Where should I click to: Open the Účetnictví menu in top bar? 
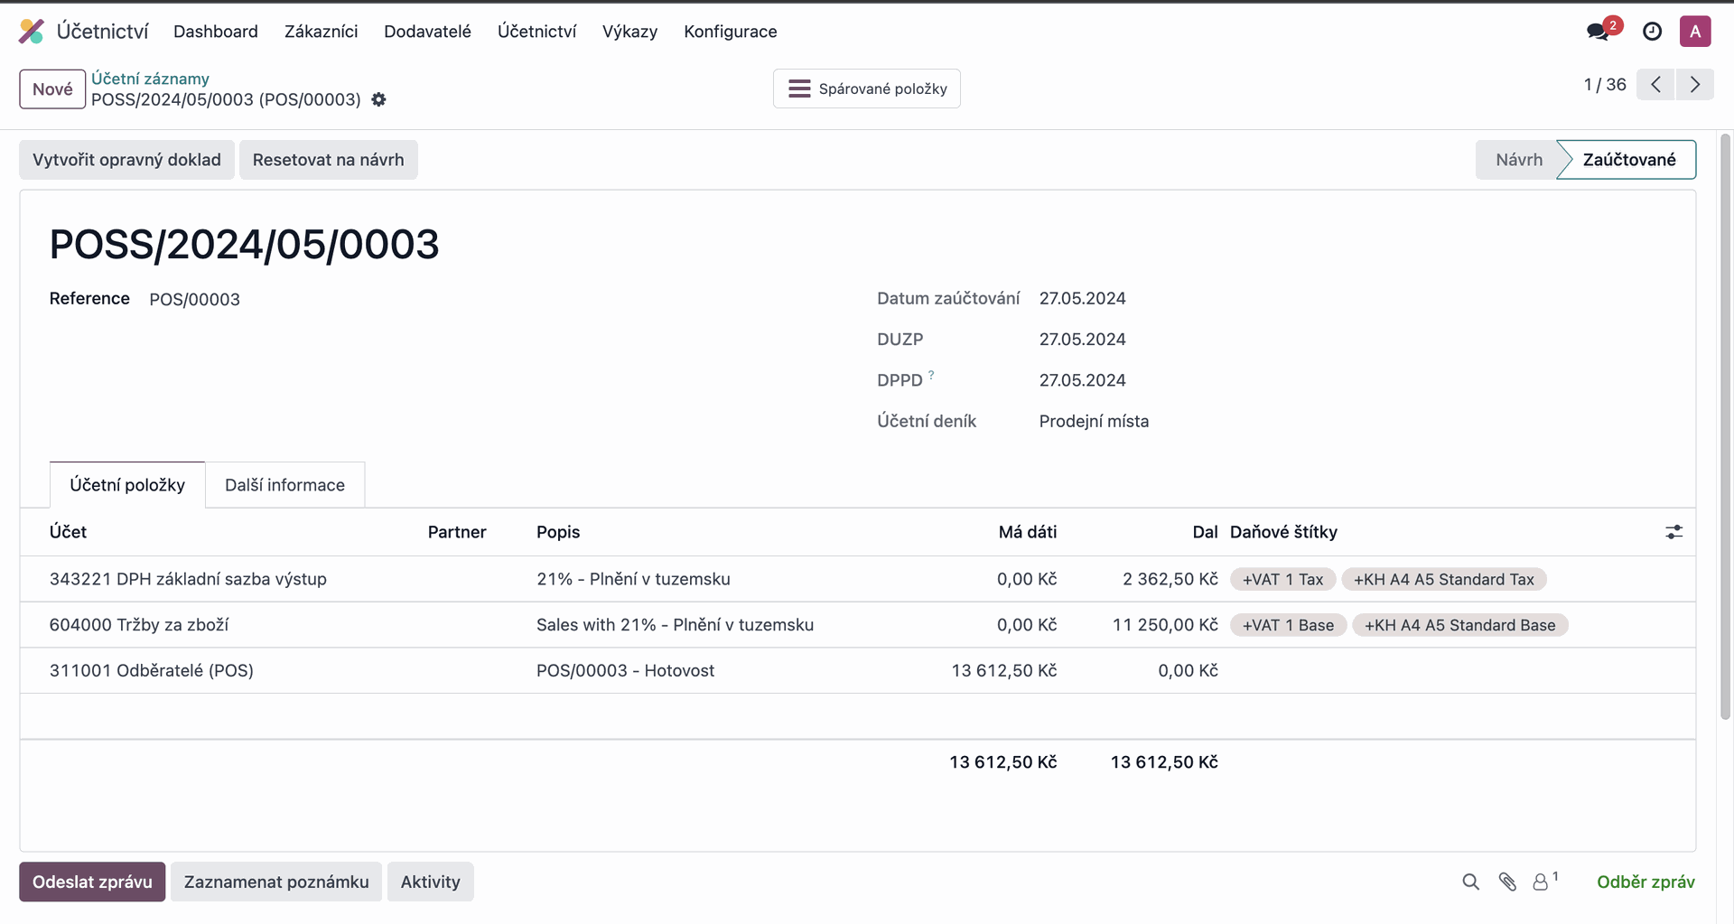click(x=536, y=32)
